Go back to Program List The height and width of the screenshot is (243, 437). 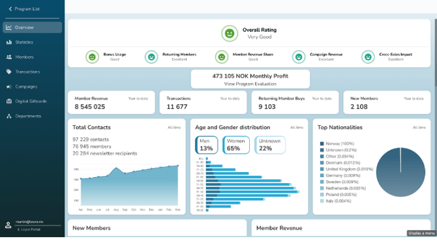click(24, 9)
